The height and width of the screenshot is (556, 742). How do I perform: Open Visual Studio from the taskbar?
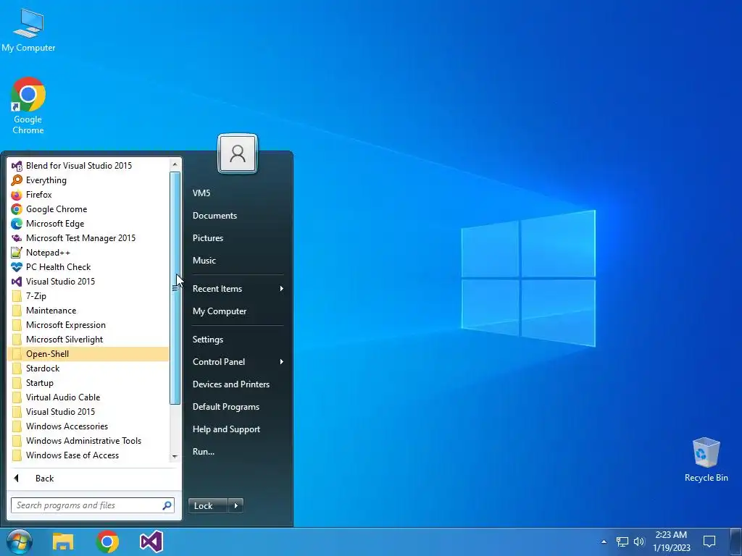[151, 542]
